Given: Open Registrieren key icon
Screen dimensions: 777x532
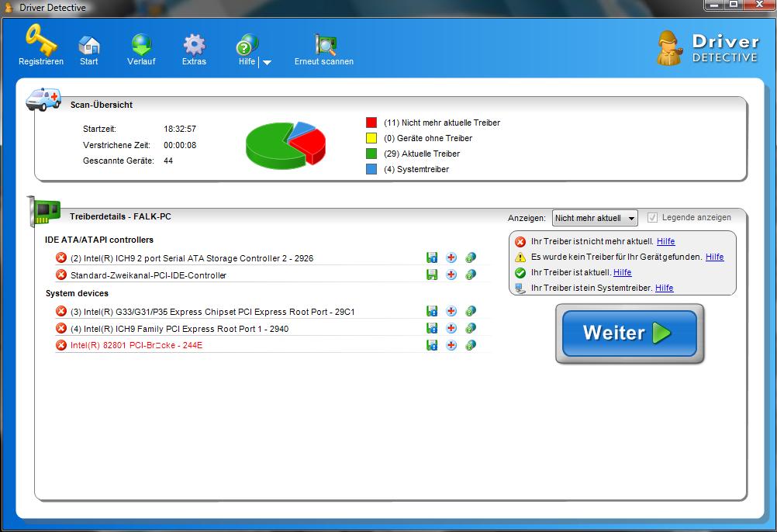Looking at the screenshot, I should point(40,40).
